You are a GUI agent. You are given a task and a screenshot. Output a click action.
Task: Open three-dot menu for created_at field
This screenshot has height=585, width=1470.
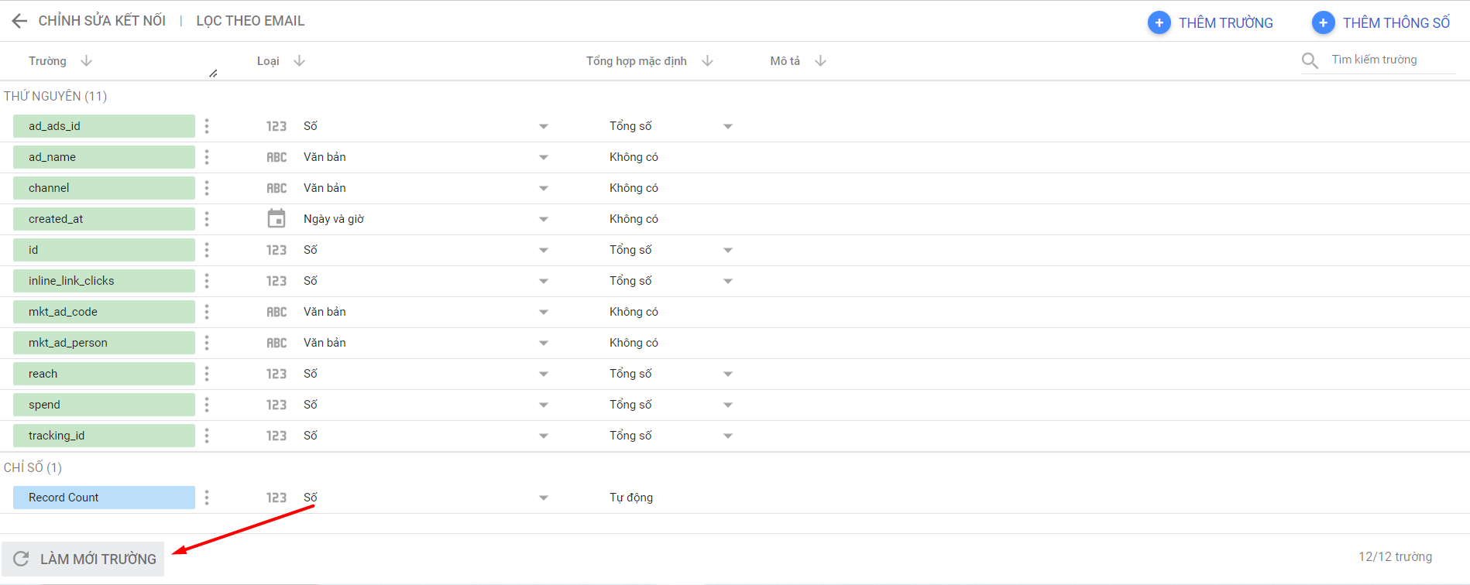coord(207,219)
